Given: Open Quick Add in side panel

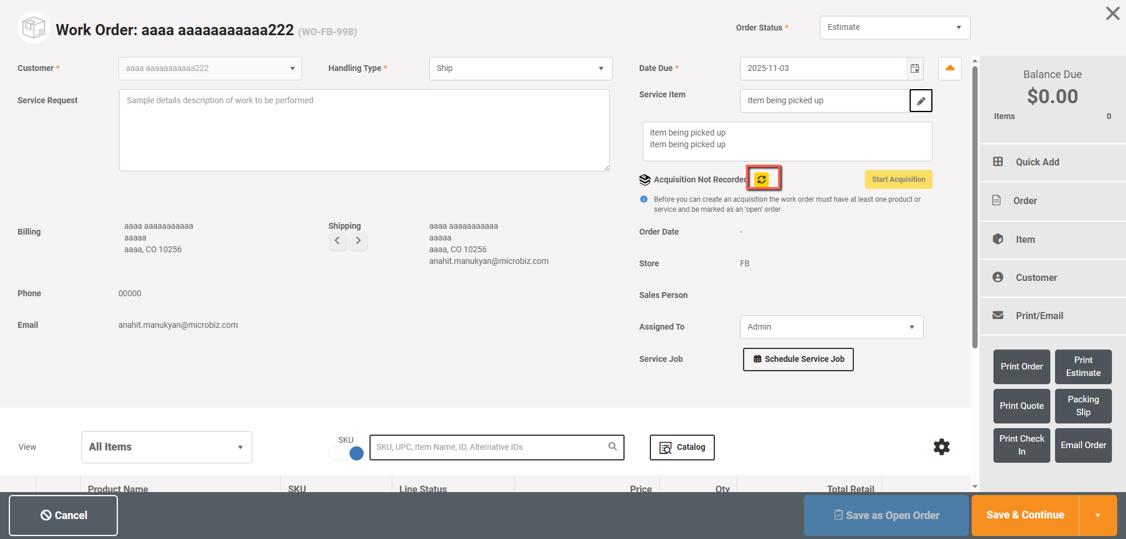Looking at the screenshot, I should [1053, 162].
